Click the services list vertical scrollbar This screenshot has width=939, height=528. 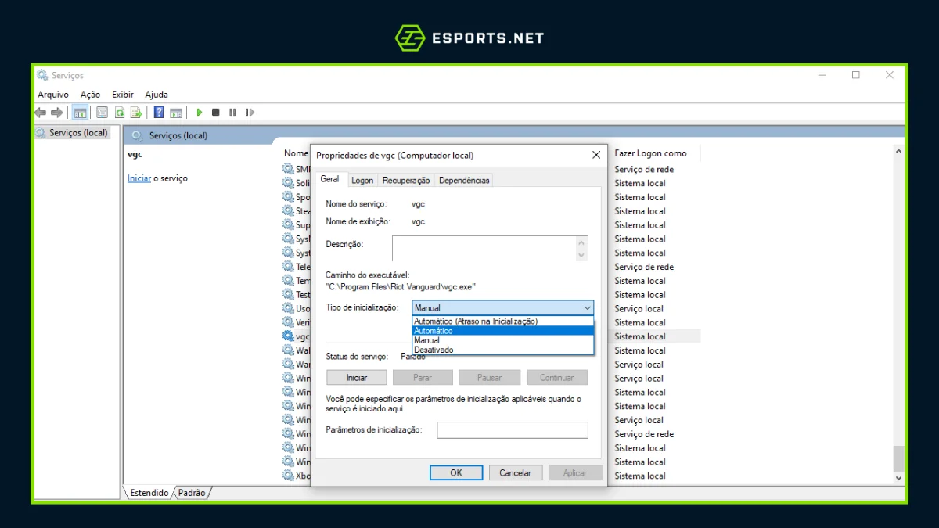pos(898,313)
